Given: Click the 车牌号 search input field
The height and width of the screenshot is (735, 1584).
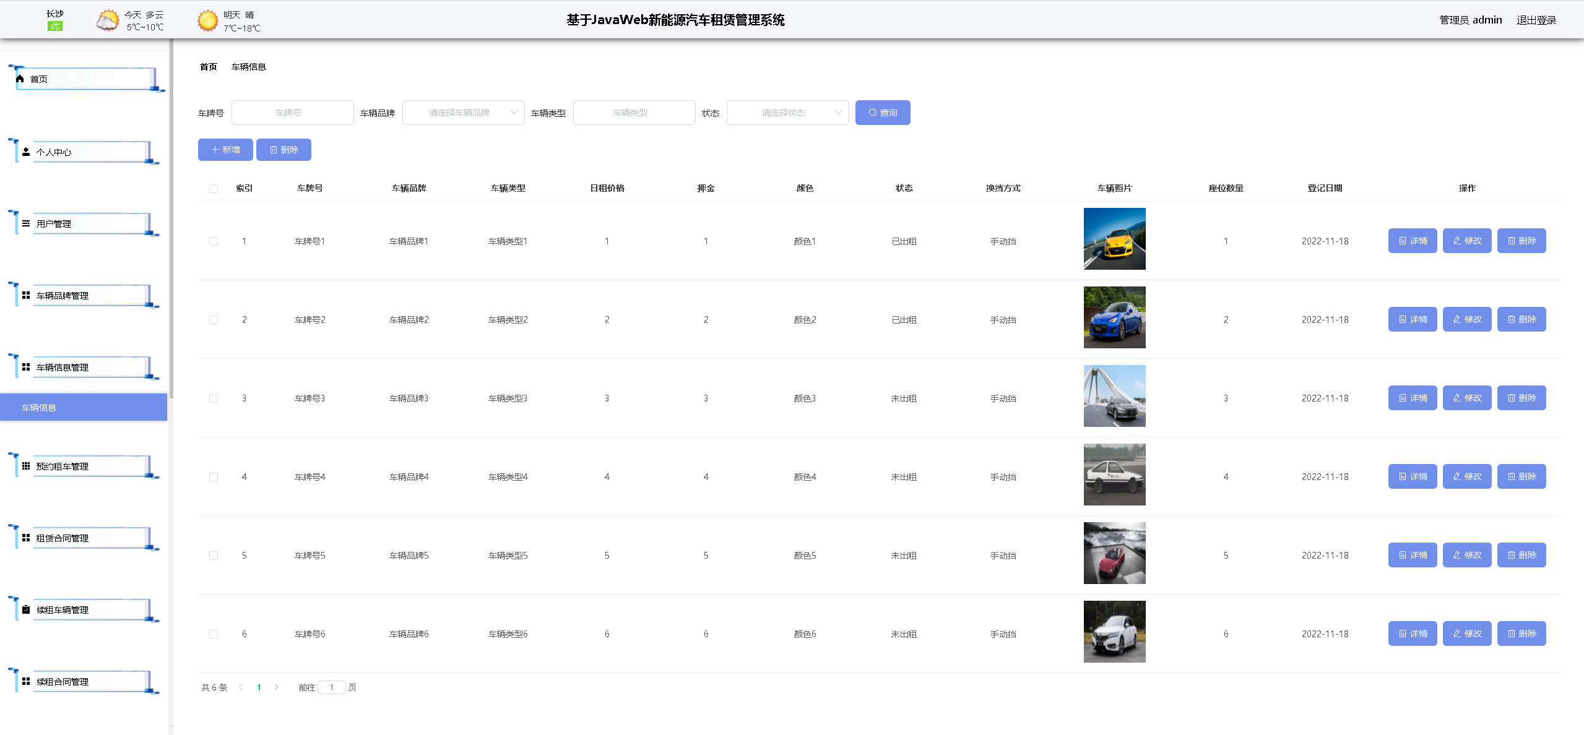Looking at the screenshot, I should point(293,113).
